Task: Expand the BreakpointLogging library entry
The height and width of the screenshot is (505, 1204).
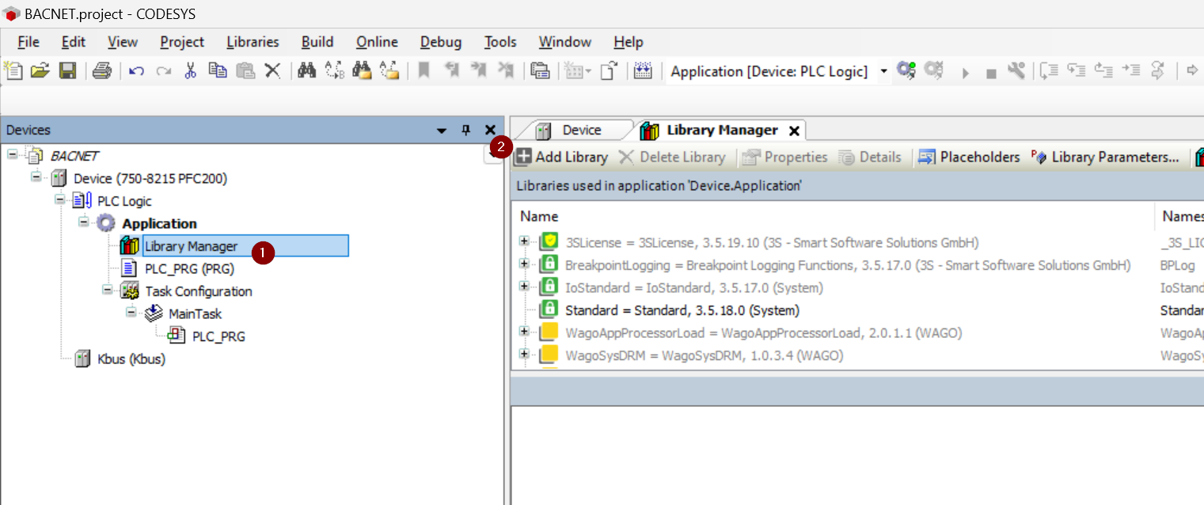Action: click(x=524, y=264)
